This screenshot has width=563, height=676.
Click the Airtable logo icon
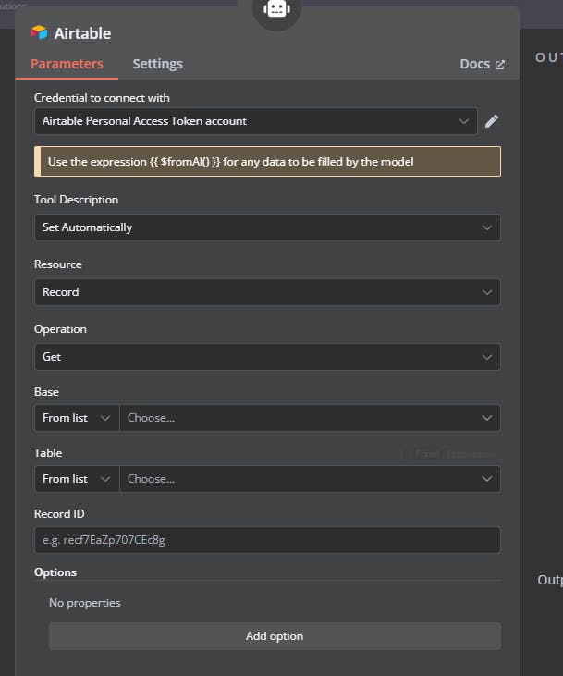pyautogui.click(x=38, y=33)
